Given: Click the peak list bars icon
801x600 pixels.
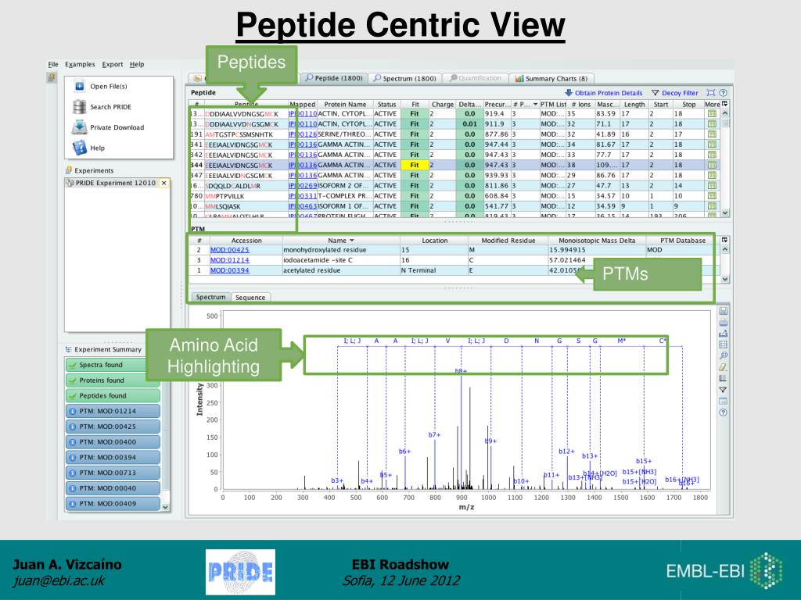Looking at the screenshot, I should (x=723, y=379).
